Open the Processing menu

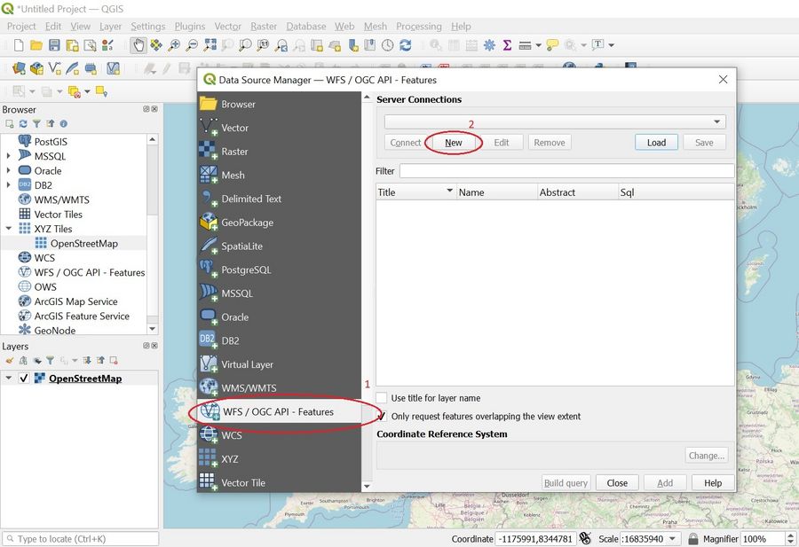coord(419,27)
